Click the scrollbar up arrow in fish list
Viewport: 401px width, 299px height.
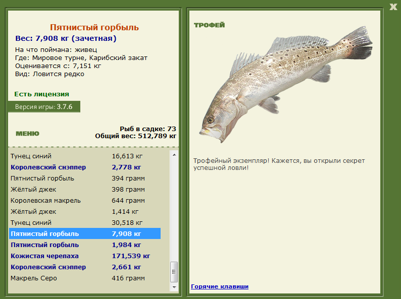174,155
